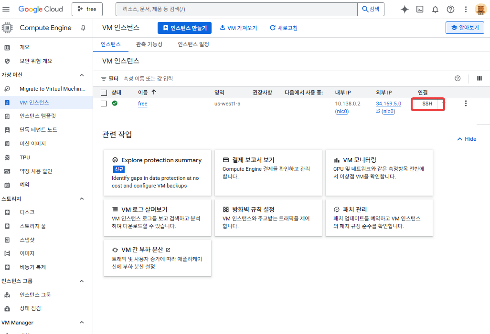Open the notifications bell
The width and height of the screenshot is (490, 334).
pos(435,9)
